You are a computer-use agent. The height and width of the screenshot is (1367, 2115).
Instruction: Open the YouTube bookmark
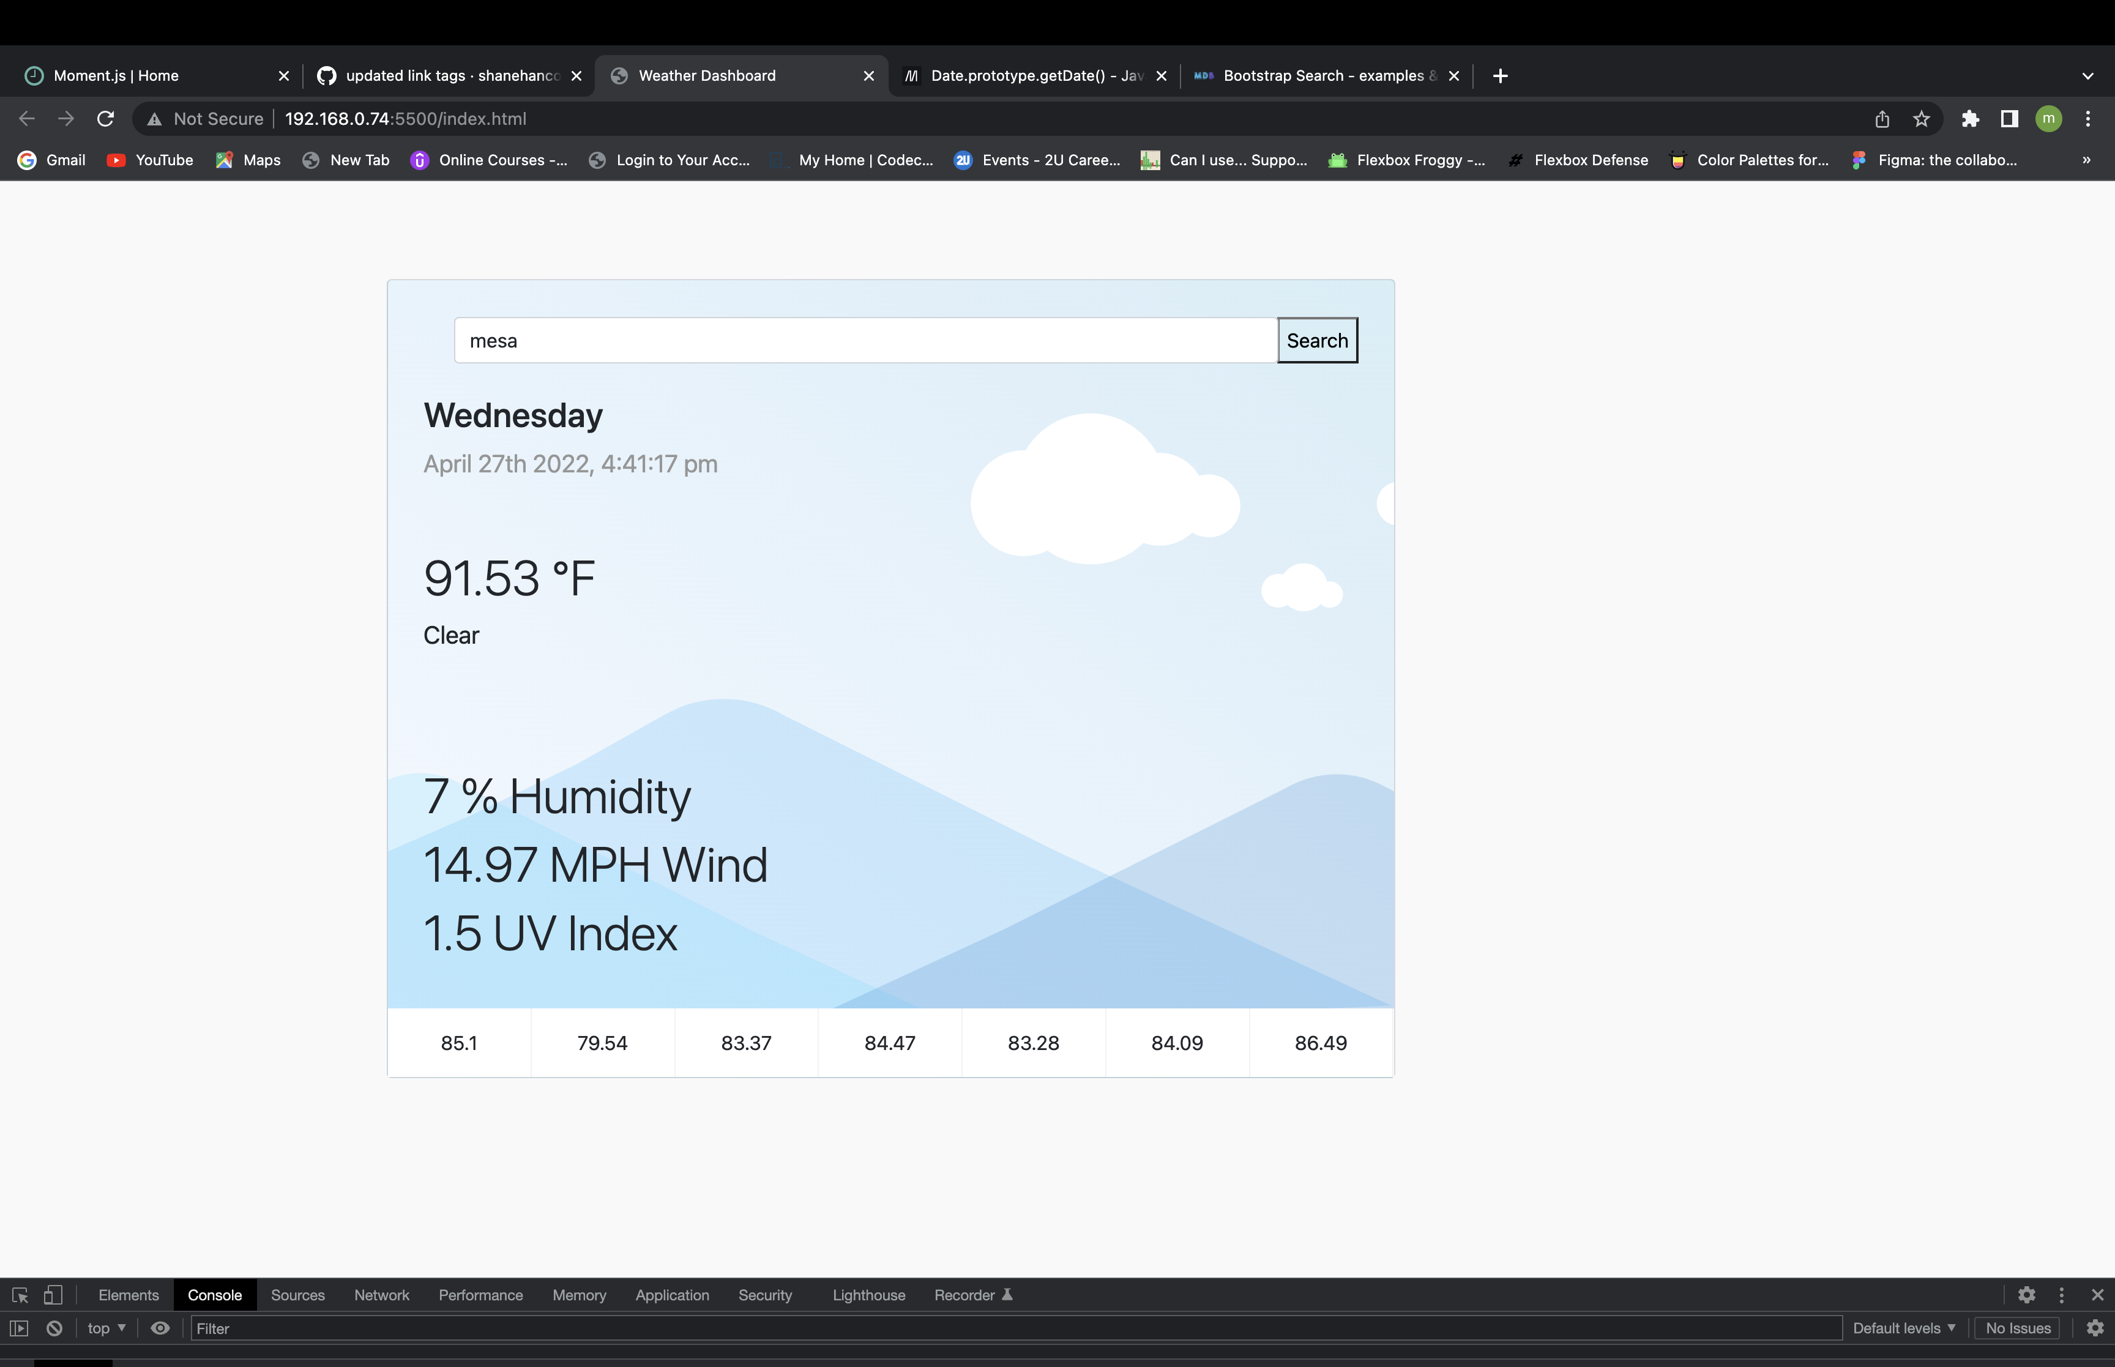150,161
